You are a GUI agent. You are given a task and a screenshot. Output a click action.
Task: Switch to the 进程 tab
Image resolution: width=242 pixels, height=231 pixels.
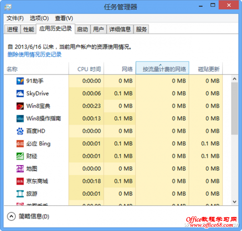coord(13,29)
